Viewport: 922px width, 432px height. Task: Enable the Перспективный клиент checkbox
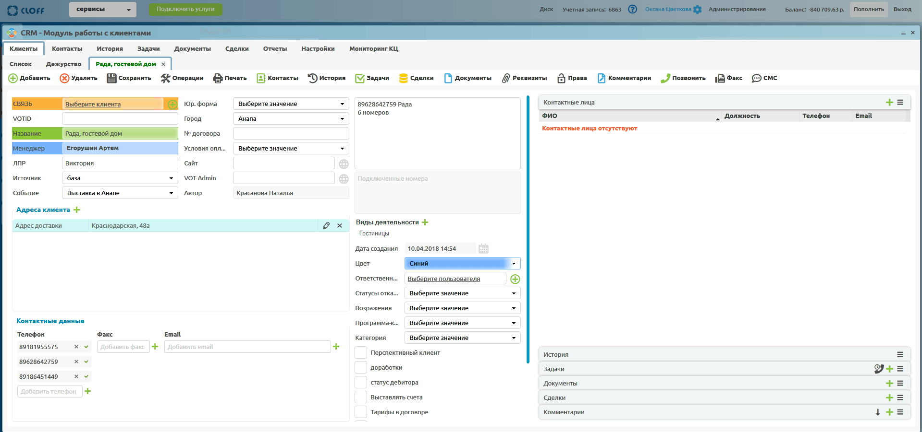point(361,353)
